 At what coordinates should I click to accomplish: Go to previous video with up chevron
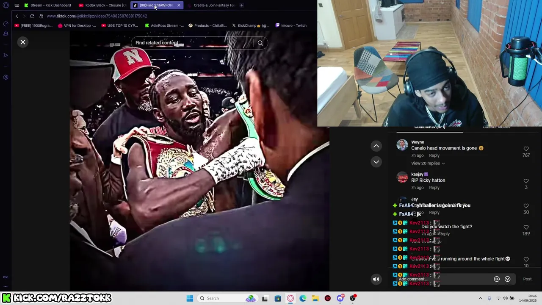click(x=376, y=146)
